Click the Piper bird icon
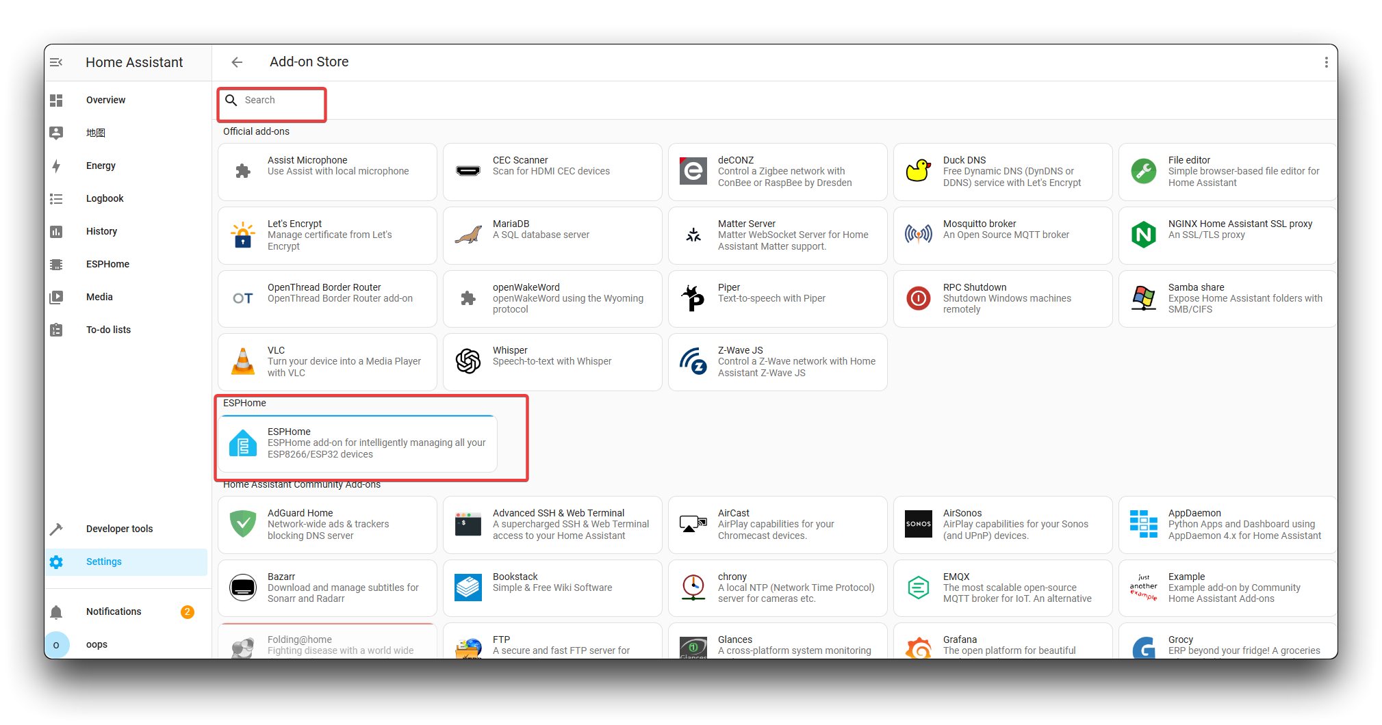 (x=693, y=298)
